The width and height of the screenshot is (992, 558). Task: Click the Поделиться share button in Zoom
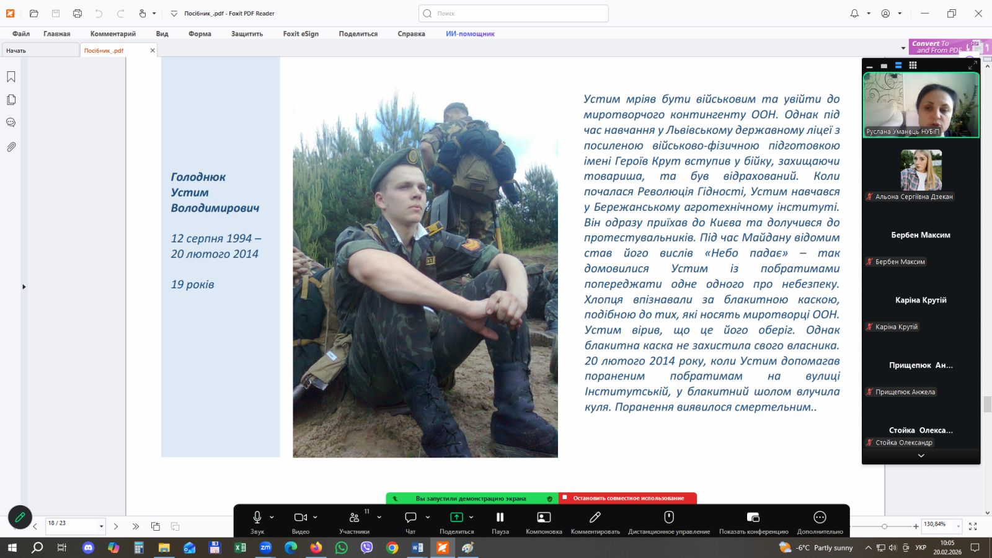coord(456,521)
